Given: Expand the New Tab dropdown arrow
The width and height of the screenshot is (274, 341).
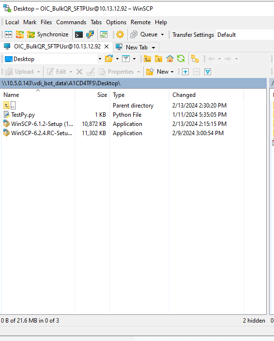Looking at the screenshot, I should click(153, 47).
